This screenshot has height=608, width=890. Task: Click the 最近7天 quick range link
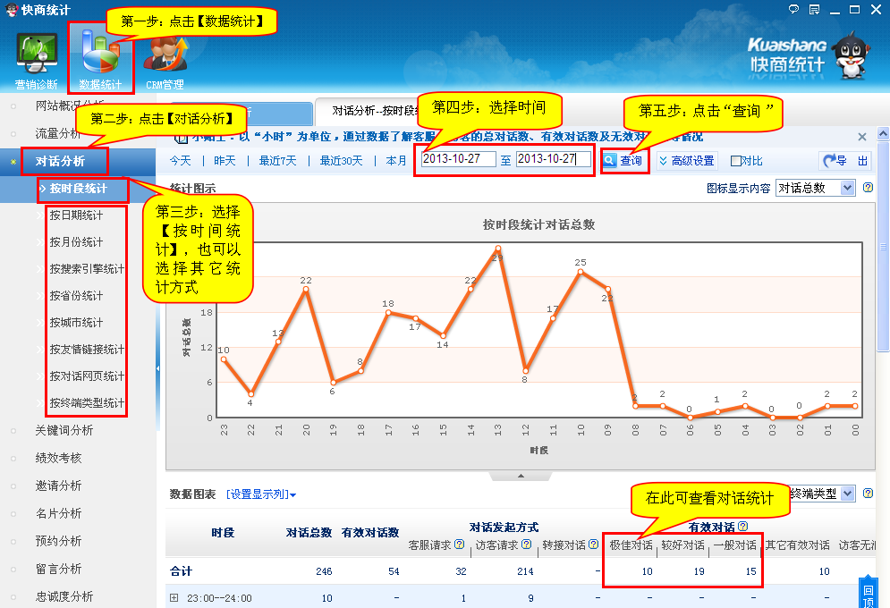point(277,161)
